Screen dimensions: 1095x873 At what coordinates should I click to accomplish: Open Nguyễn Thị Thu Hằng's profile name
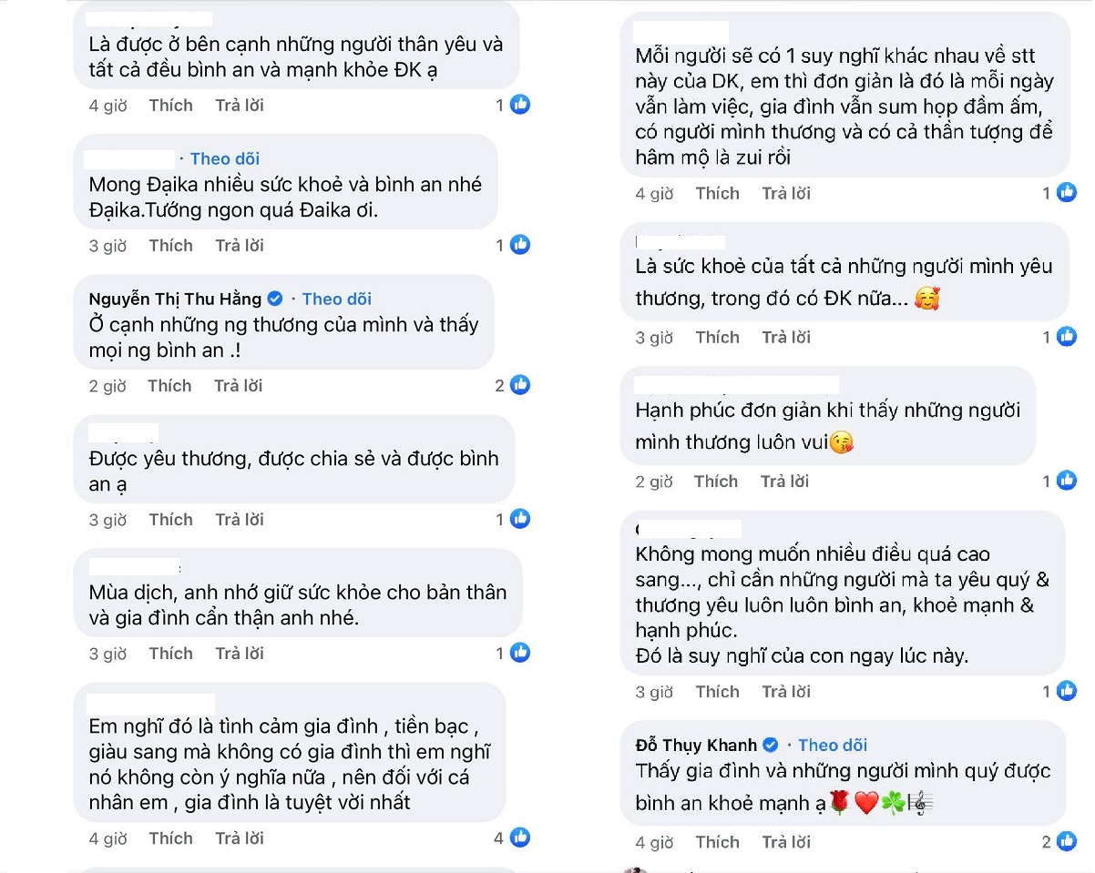click(175, 299)
